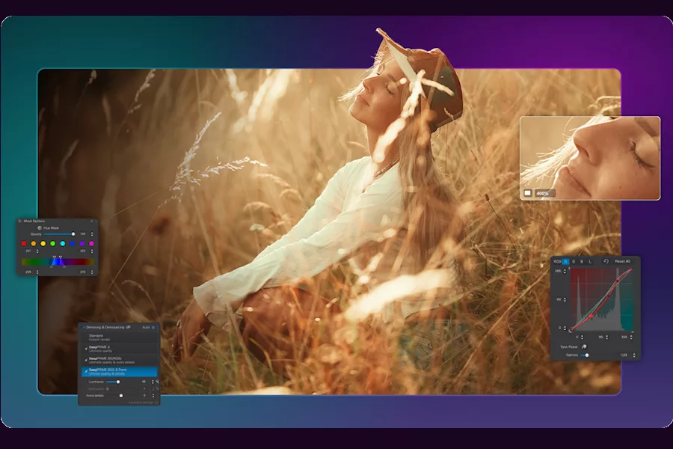The width and height of the screenshot is (673, 449).
Task: Click the icon next to Denoising & Demosaicing title
Action: coord(128,327)
